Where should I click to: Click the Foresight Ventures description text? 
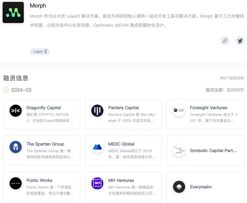pos(214,117)
